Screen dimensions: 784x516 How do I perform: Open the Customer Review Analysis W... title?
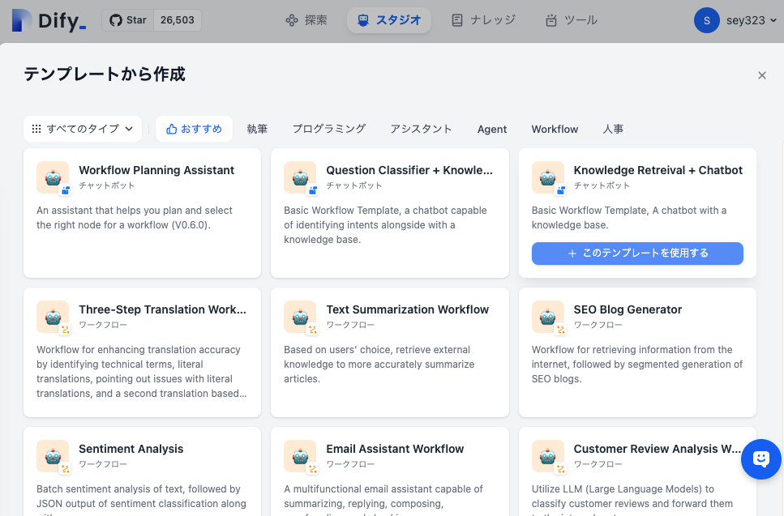[x=657, y=449]
